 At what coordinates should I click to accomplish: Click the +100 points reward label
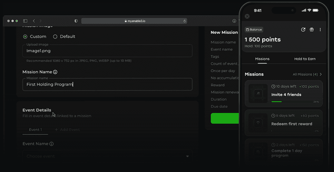(309, 87)
